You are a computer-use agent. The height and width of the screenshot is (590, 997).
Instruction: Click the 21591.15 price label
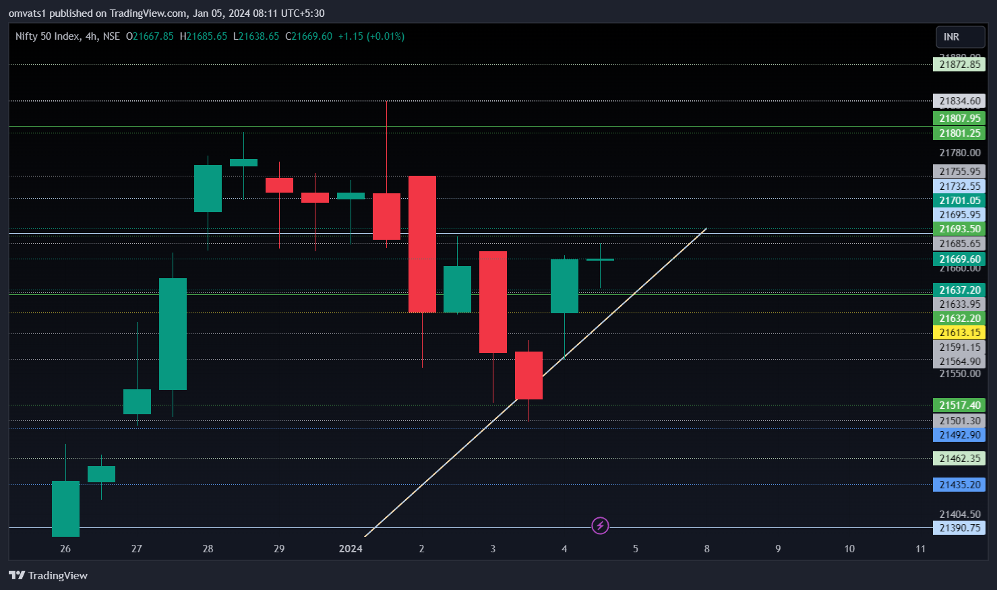(x=959, y=348)
